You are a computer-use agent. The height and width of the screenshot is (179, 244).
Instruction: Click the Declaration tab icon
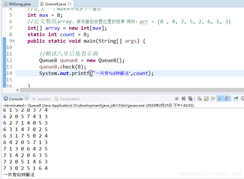click(x=57, y=99)
